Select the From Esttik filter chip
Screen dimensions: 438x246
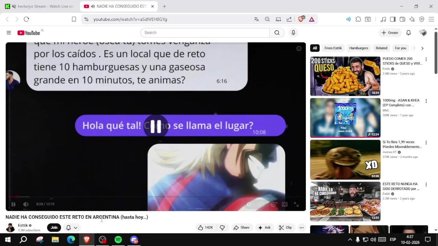tap(333, 48)
